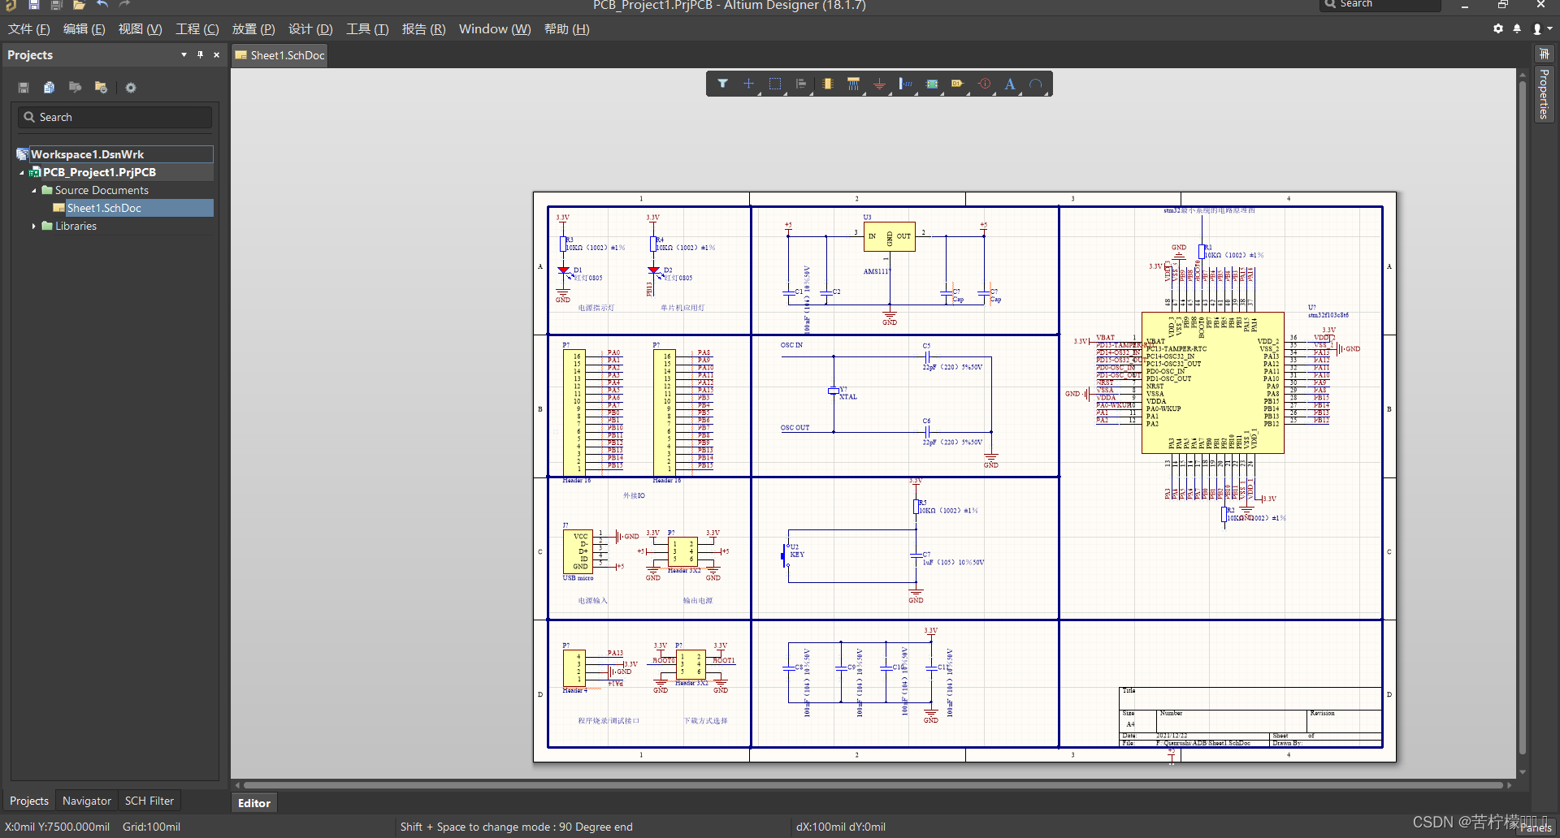Select Sheet1.SchDoc in project tree
Viewport: 1560px width, 838px height.
(104, 208)
